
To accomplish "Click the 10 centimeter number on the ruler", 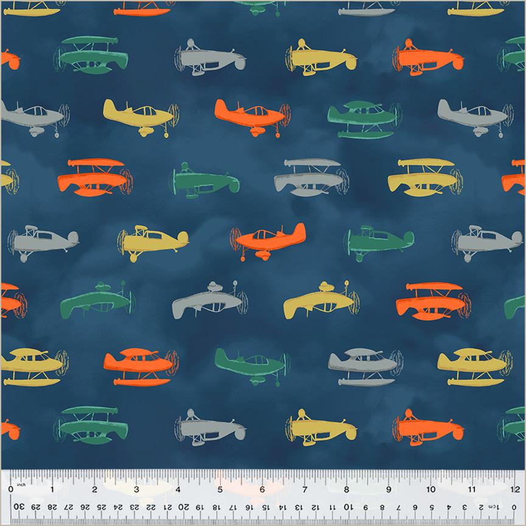I will (349, 507).
